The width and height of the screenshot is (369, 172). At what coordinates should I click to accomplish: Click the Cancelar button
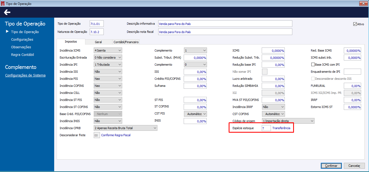pos(354,166)
